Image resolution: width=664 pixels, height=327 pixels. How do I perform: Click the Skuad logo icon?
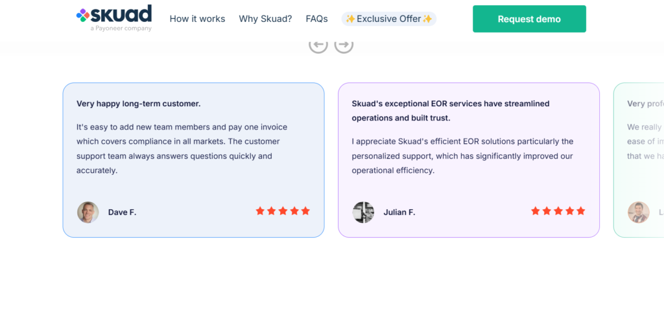(83, 15)
